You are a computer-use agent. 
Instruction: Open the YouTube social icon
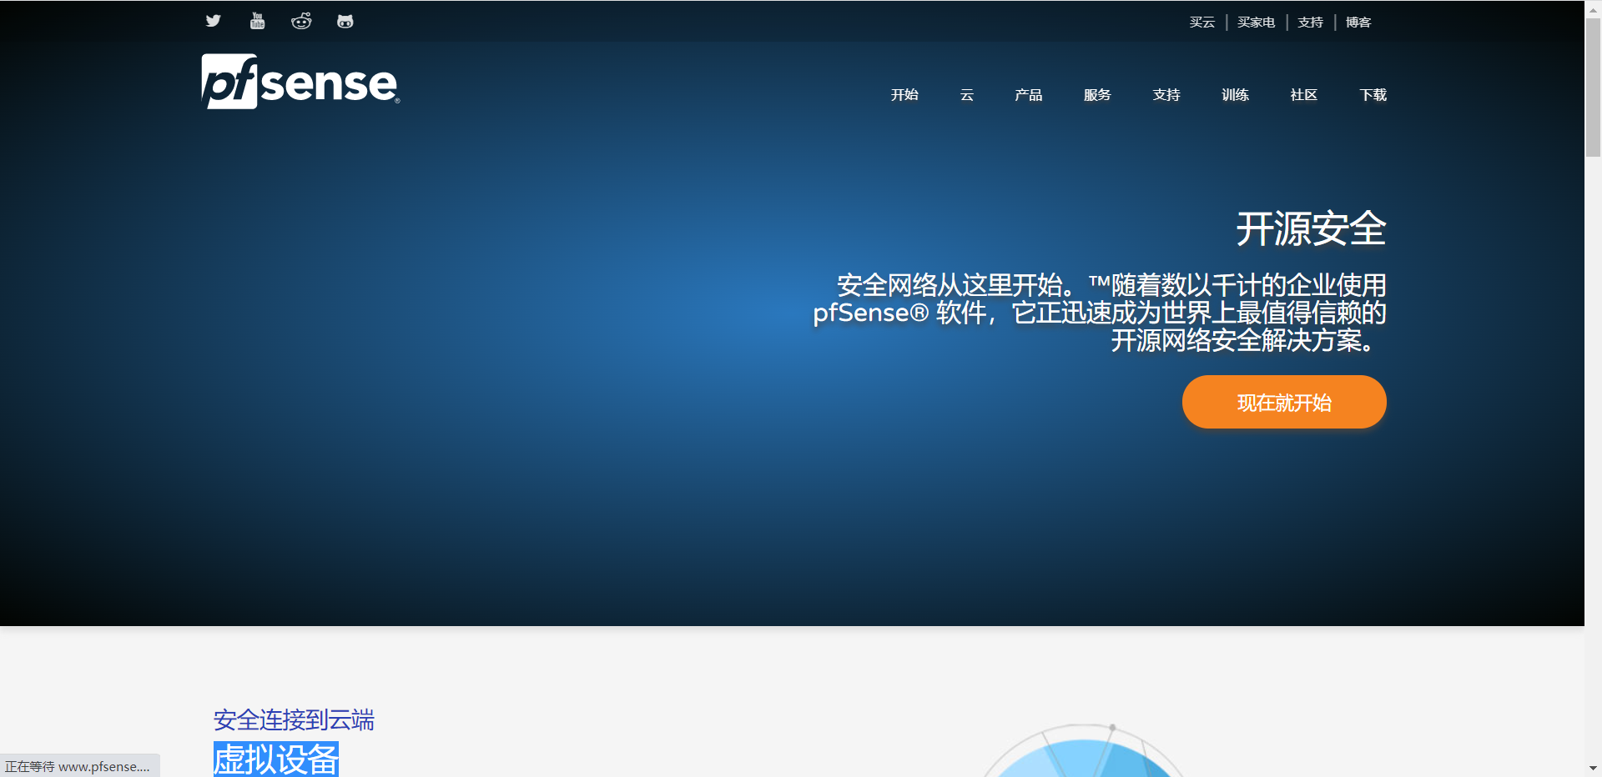[257, 21]
